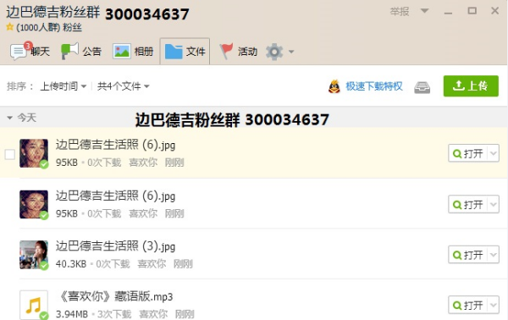This screenshot has width=508, height=320.
Task: Click 打开 for 生活照 (3).jpg
Action: pyautogui.click(x=468, y=255)
